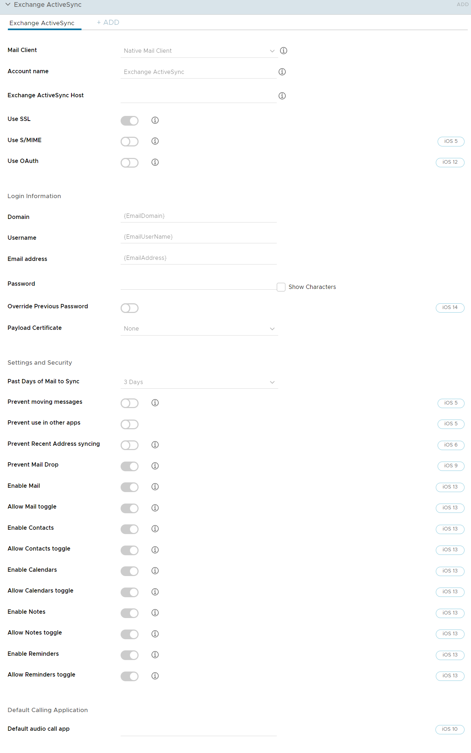Toggle the Allow Contacts toggle switch
This screenshot has height=753, width=471.
(130, 550)
